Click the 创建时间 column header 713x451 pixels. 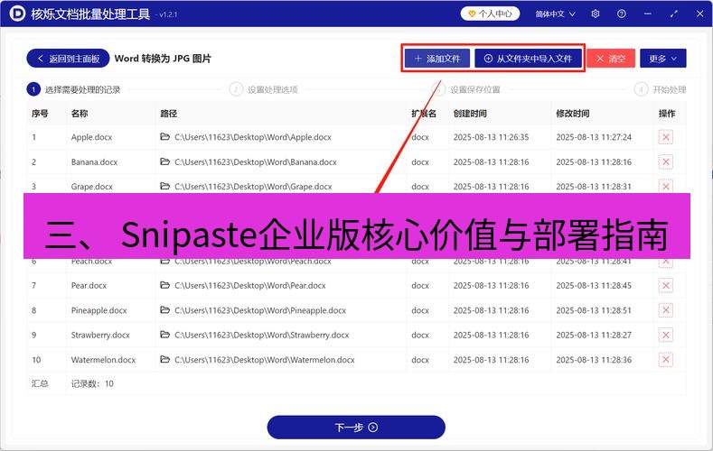pos(470,114)
